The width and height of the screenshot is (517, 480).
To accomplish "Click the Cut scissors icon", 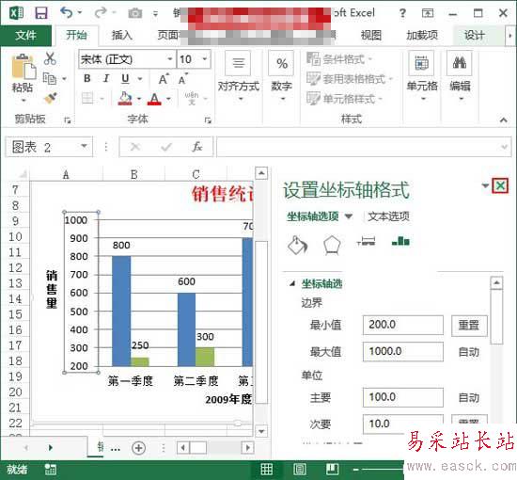I will pos(50,58).
